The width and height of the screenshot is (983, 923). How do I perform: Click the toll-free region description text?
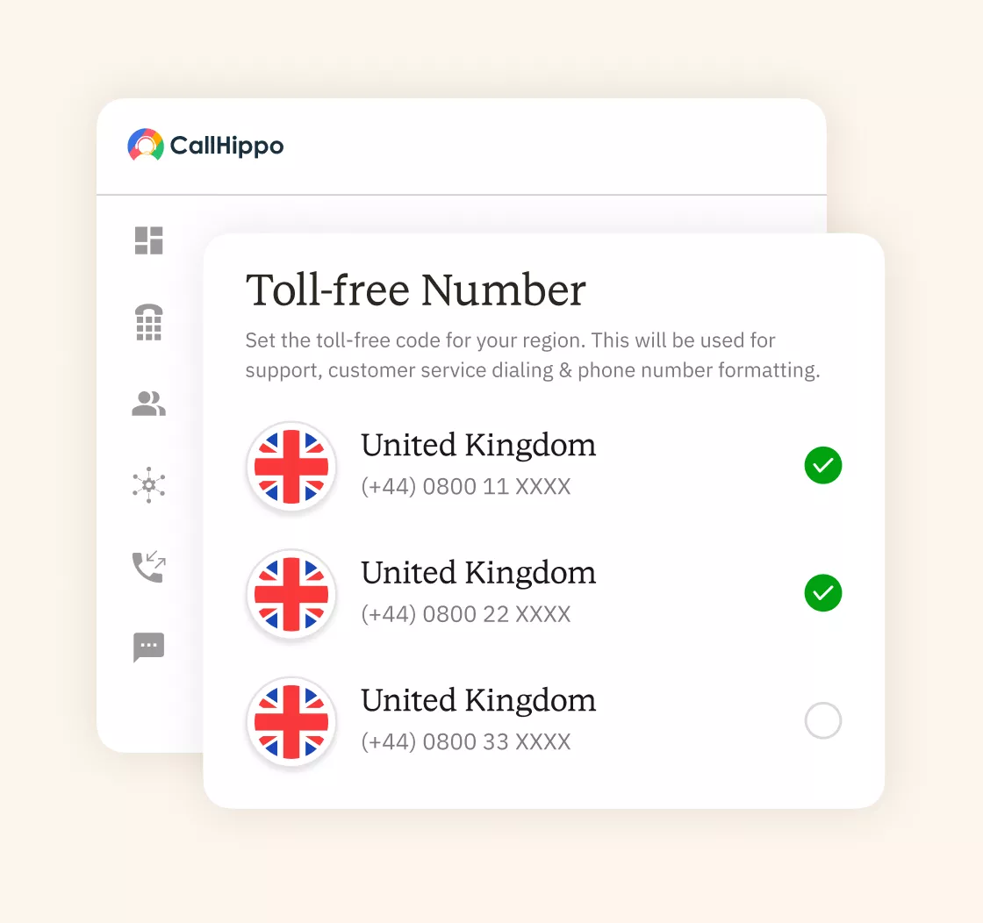coord(531,355)
